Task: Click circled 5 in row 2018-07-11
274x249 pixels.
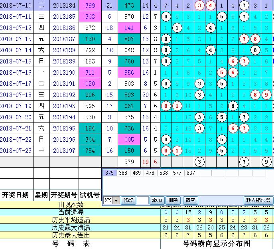Action: click(222, 17)
